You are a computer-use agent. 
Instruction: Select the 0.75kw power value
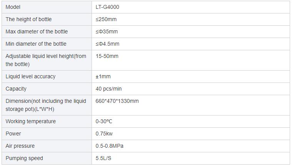pyautogui.click(x=104, y=134)
